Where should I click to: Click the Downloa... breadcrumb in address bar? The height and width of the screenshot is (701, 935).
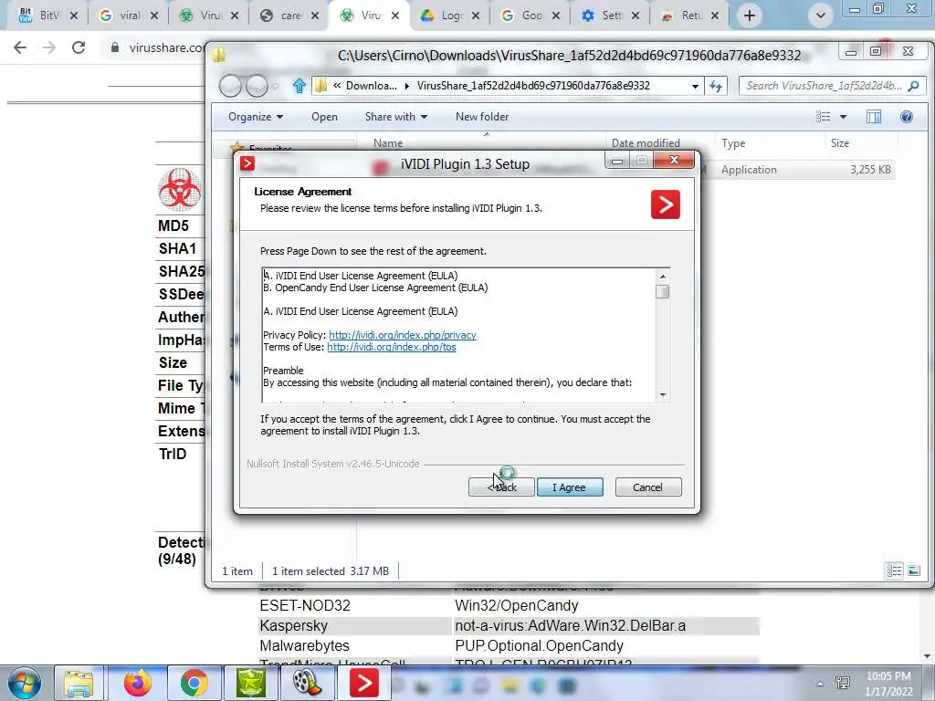pos(372,86)
